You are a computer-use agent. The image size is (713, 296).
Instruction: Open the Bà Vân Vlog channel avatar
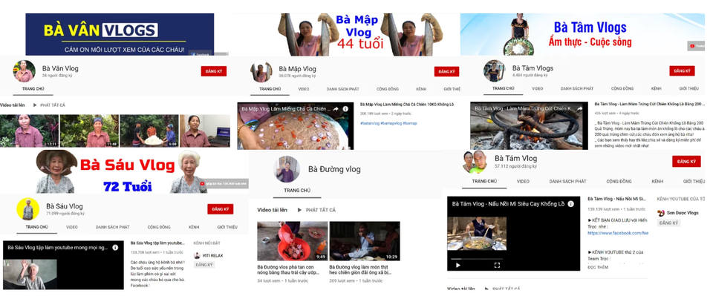click(x=24, y=70)
